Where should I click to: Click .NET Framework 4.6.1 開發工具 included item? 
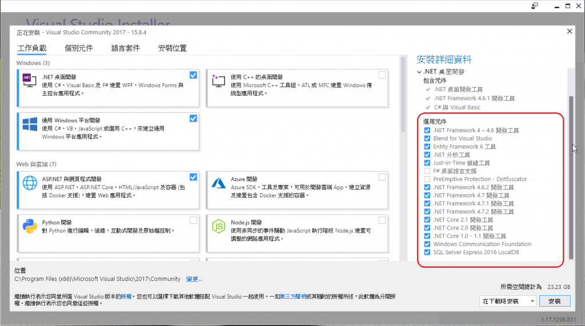click(x=474, y=98)
